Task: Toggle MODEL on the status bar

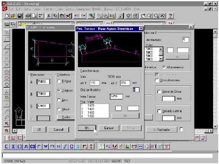Action: pos(117,161)
